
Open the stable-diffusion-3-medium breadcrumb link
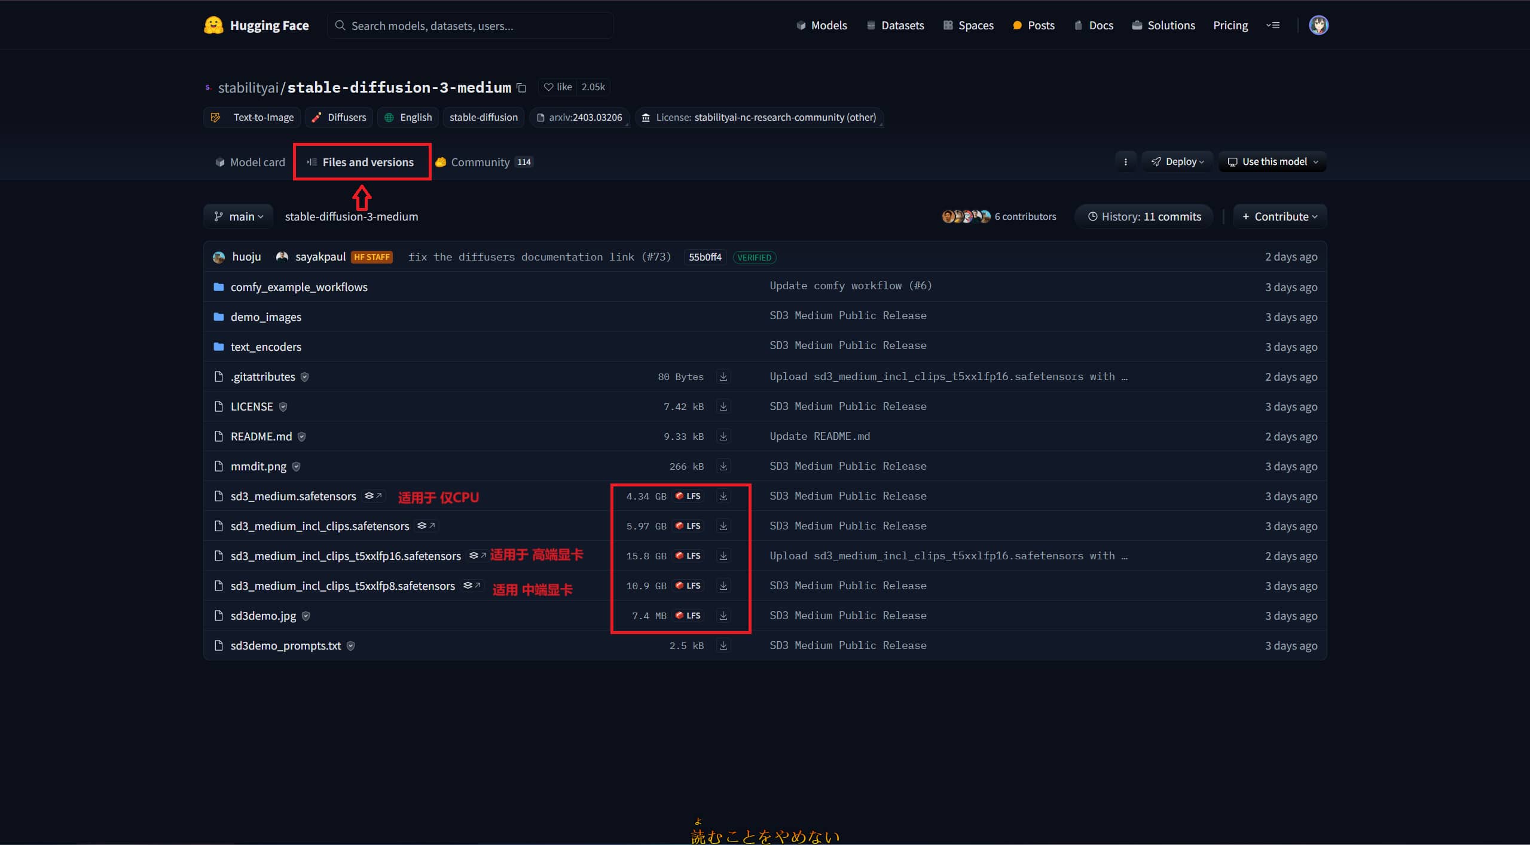[x=352, y=216]
